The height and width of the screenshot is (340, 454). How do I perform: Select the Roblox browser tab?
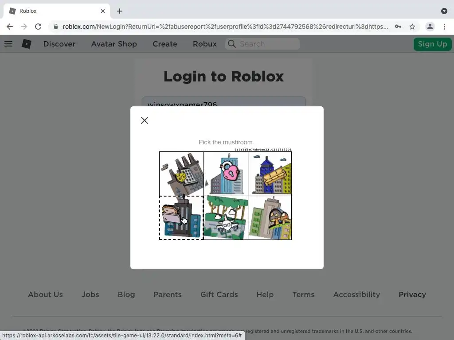(x=57, y=11)
